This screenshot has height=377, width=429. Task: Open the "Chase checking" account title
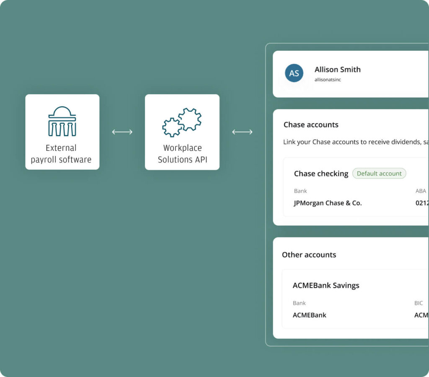(321, 173)
